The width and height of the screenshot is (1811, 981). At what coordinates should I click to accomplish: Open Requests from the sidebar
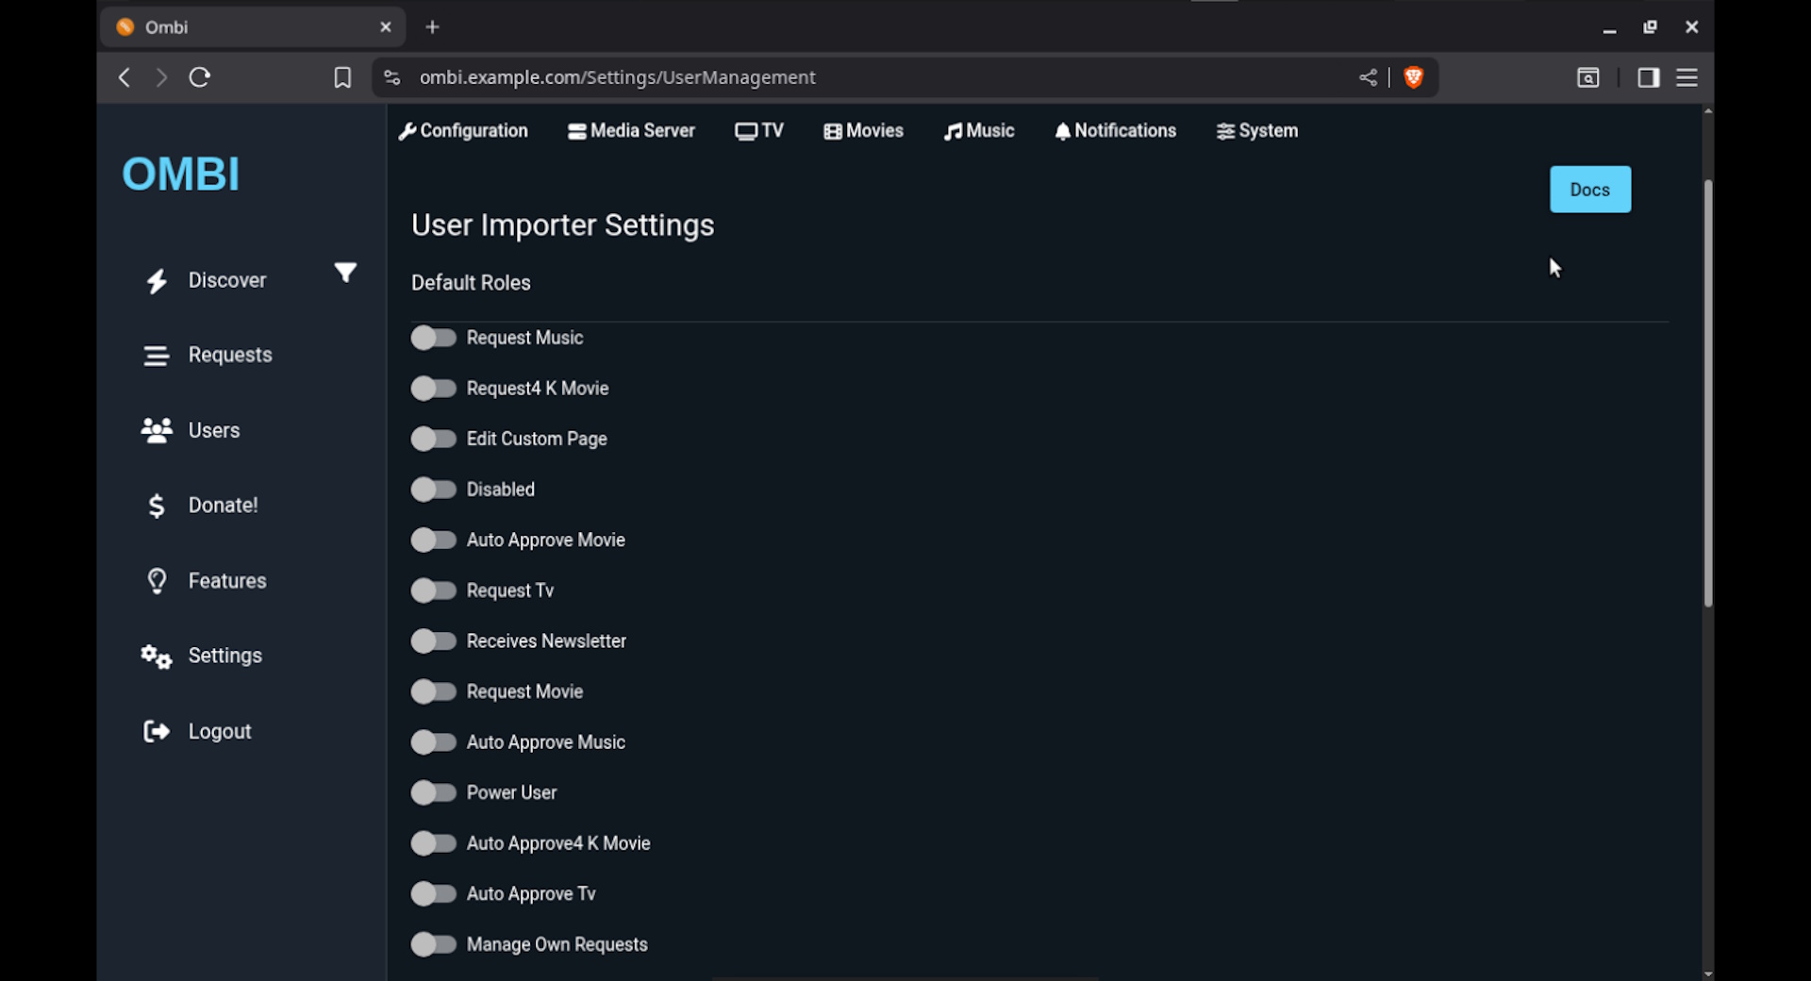pyautogui.click(x=229, y=355)
